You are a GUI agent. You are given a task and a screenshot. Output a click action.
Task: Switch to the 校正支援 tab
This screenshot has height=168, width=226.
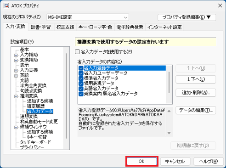click(65, 27)
